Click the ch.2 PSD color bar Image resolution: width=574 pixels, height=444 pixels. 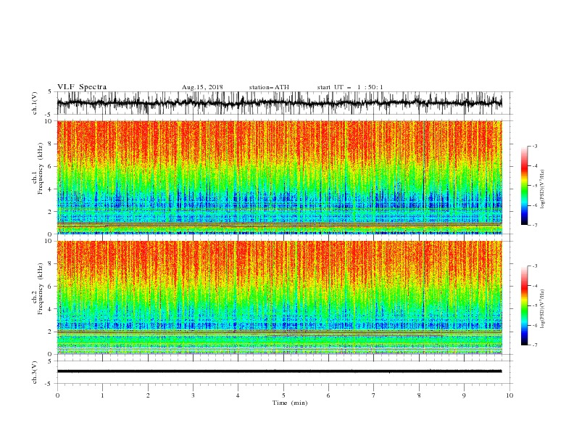524,305
